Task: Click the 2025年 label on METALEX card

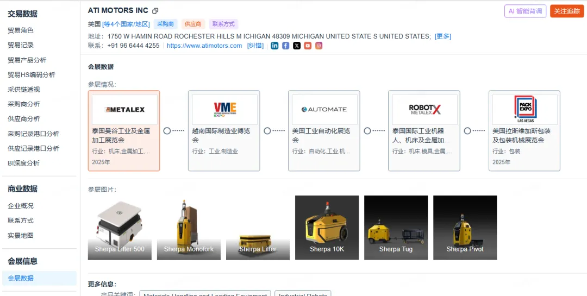Action: point(101,162)
